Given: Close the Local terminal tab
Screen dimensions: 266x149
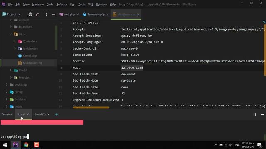Looking at the screenshot, I should [x=28, y=115].
